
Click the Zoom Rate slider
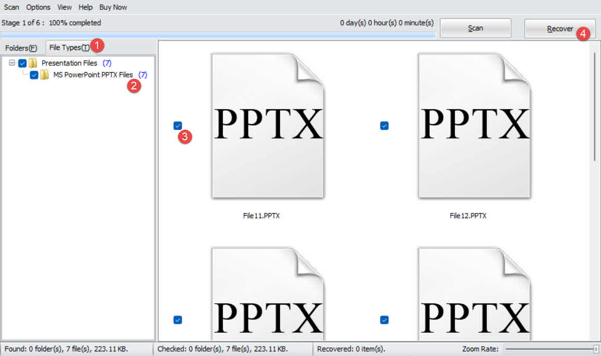point(552,349)
